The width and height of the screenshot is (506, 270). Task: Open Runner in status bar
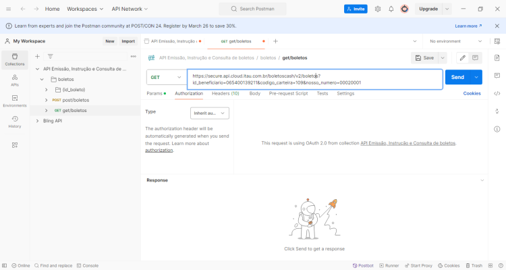389,265
